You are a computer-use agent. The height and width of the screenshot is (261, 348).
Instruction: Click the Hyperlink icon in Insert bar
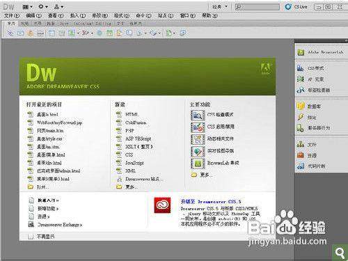(10, 33)
